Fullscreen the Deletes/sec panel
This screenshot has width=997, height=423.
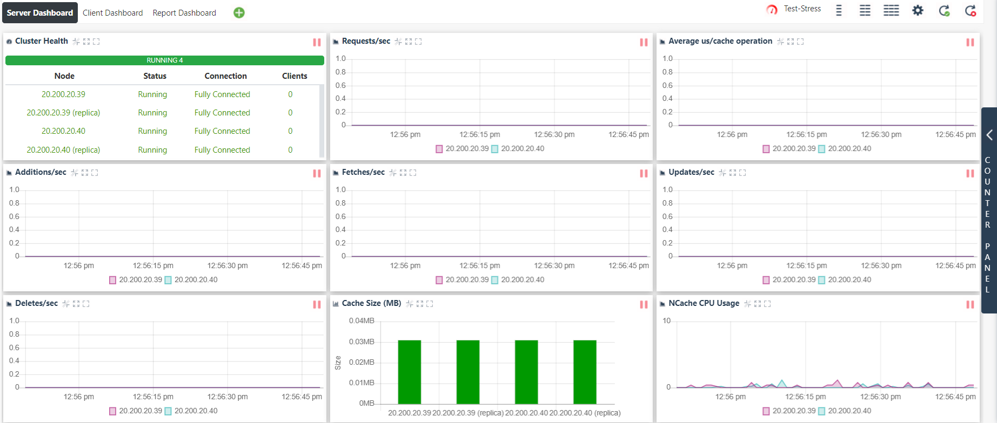coord(86,304)
